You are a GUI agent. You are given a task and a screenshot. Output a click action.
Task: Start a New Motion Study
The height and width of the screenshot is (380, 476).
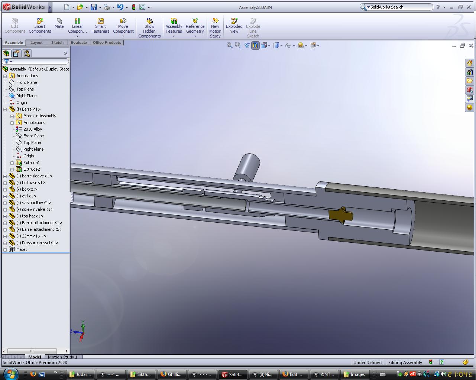pyautogui.click(x=215, y=28)
